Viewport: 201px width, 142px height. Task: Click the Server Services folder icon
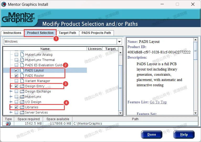[x=22, y=113]
